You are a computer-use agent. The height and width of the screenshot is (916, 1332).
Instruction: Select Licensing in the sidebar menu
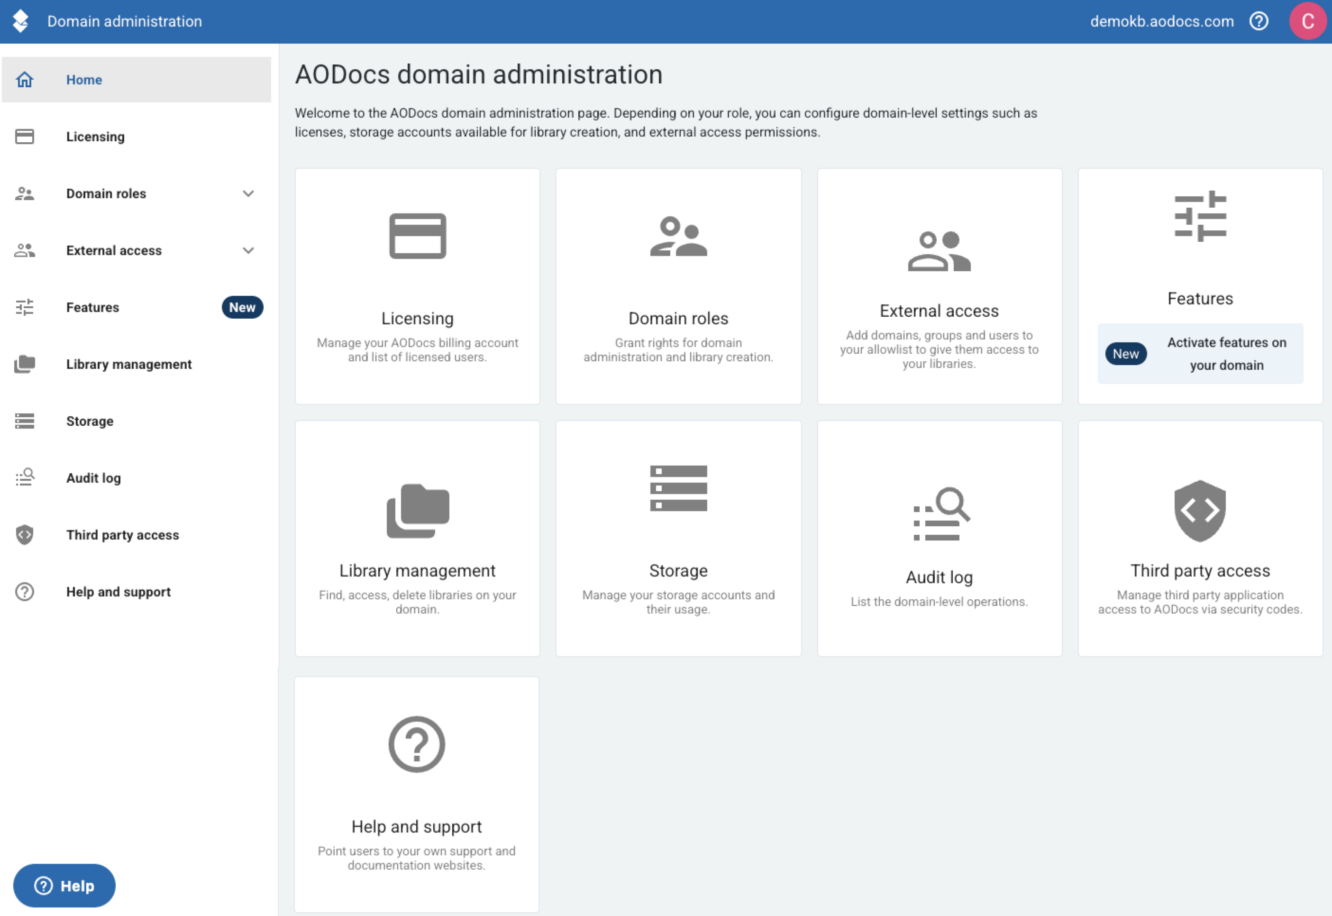tap(137, 136)
